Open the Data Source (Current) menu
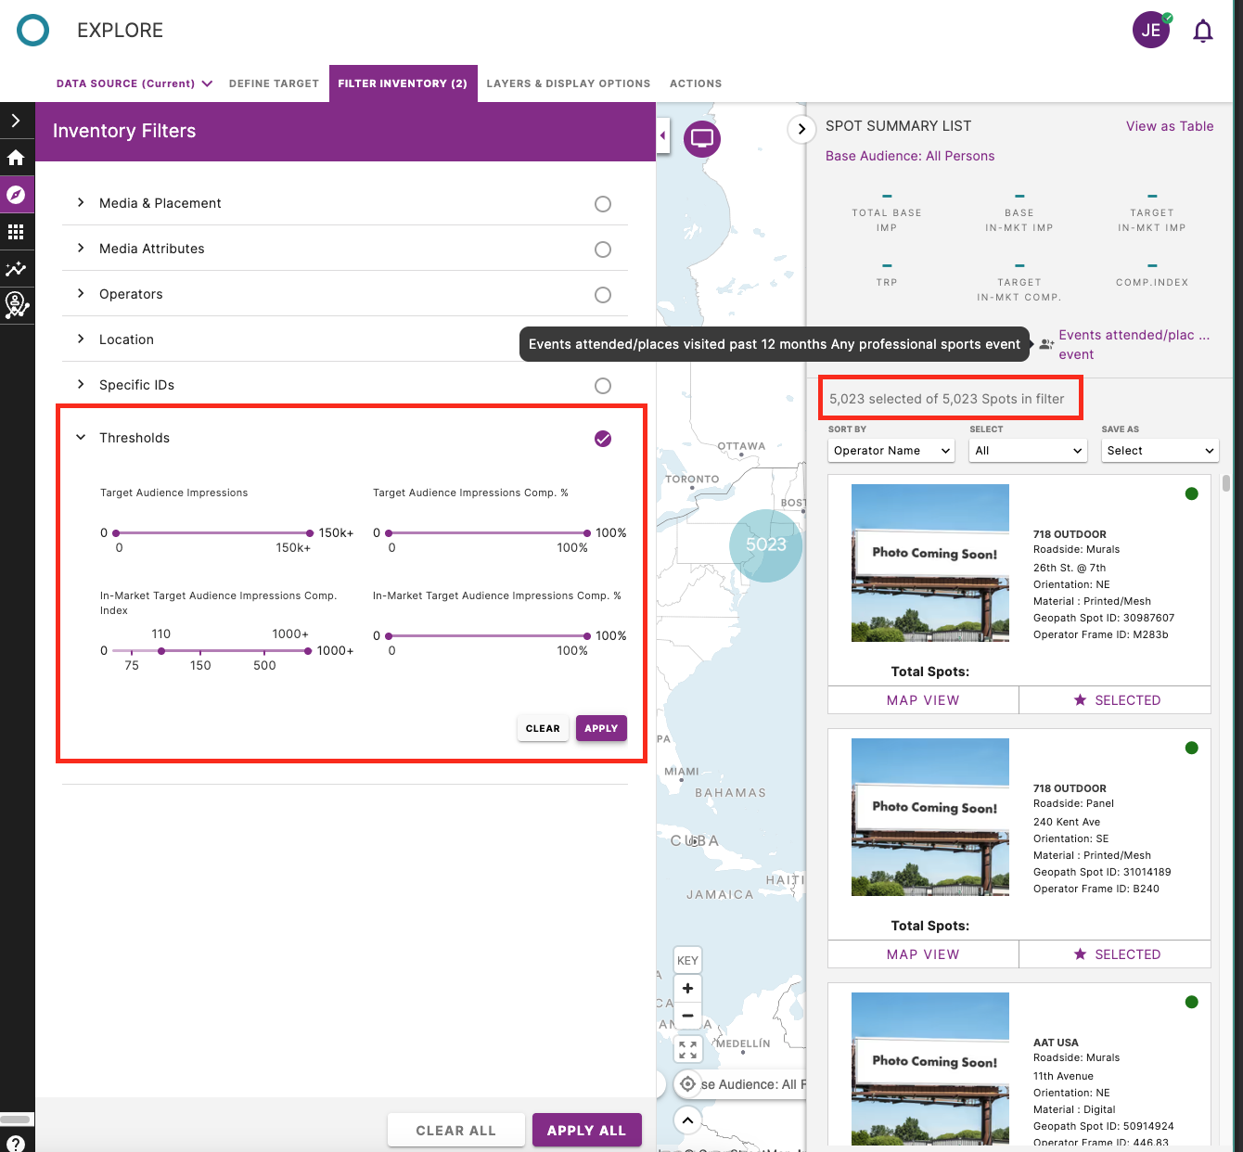Screen dimensions: 1243x1152 click(x=135, y=83)
